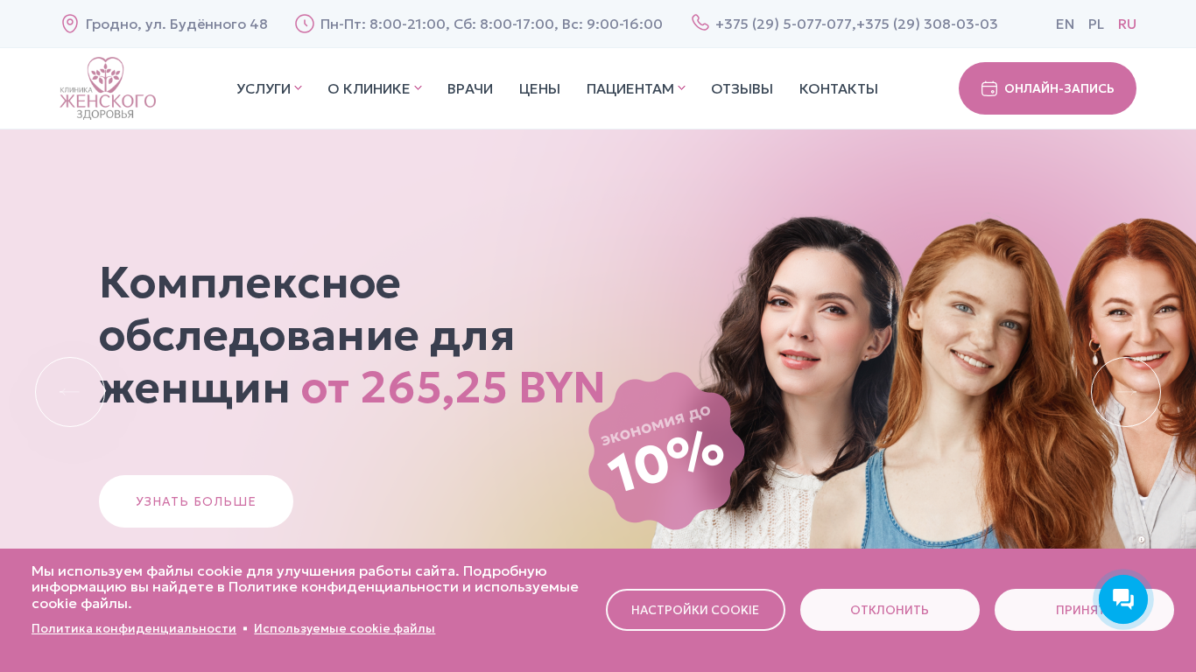Open the Врачи menu item
1196x672 pixels.
(470, 88)
